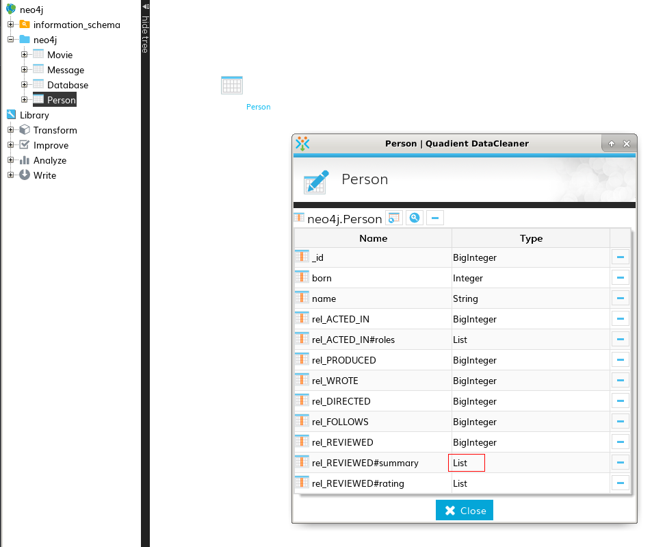Expand the Transform library category
Viewport: 652px width, 547px height.
coord(11,130)
